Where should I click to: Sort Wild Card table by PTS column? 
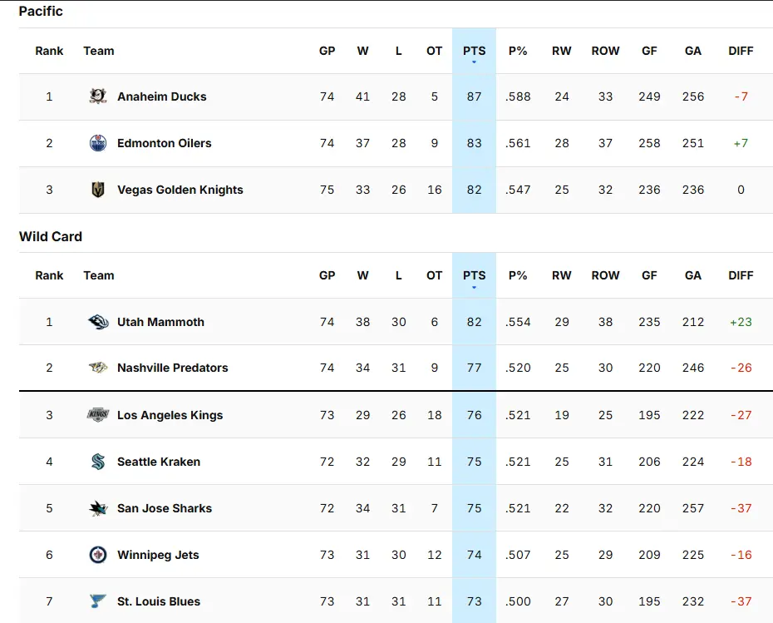pos(474,275)
